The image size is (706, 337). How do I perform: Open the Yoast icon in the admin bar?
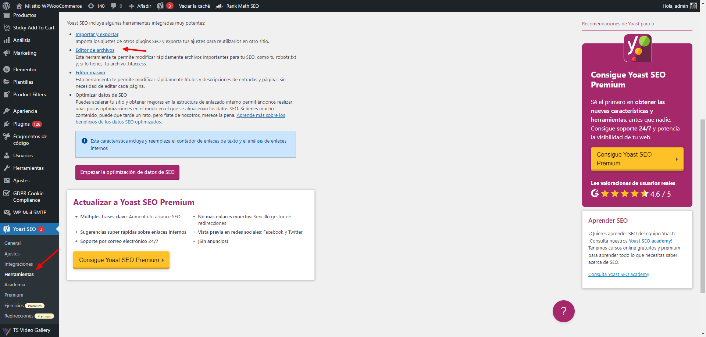tap(160, 6)
